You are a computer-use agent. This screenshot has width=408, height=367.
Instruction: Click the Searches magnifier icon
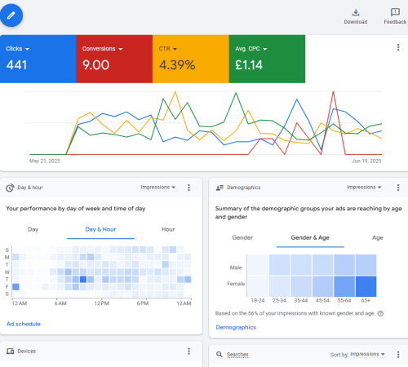pos(220,354)
